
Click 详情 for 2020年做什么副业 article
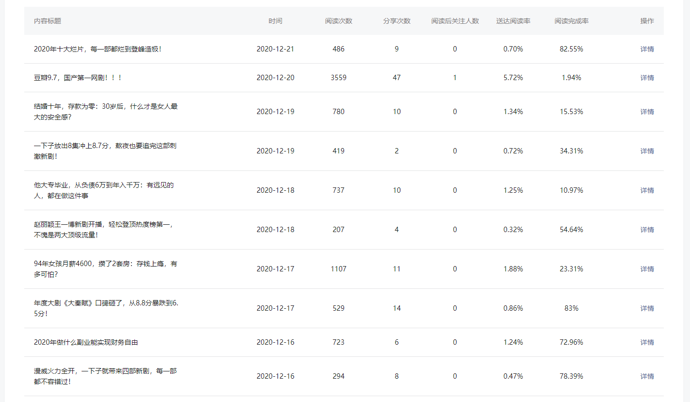pyautogui.click(x=647, y=342)
